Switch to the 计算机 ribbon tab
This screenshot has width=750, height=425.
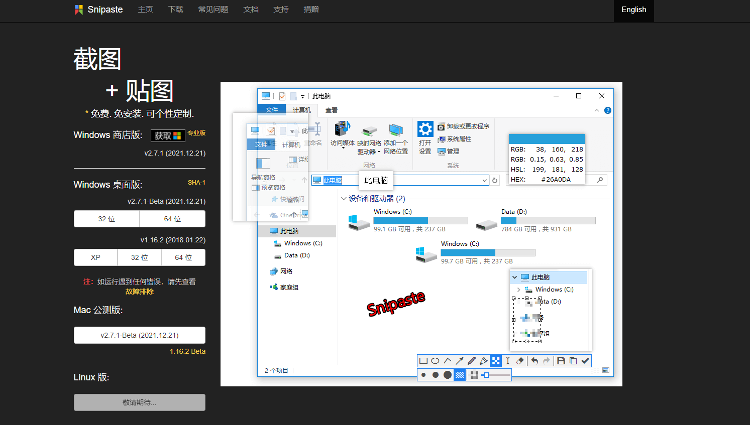[x=301, y=110]
